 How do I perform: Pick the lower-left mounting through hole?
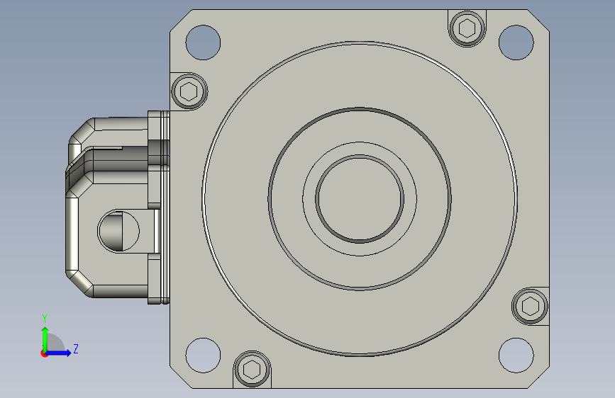pos(203,355)
